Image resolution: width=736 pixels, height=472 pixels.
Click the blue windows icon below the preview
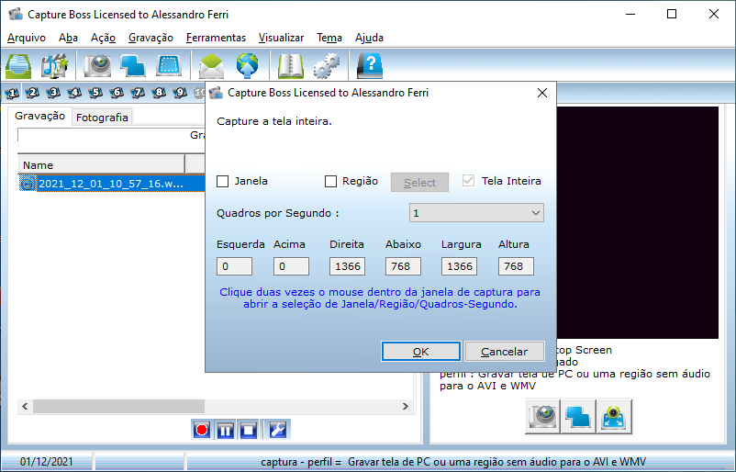(578, 416)
